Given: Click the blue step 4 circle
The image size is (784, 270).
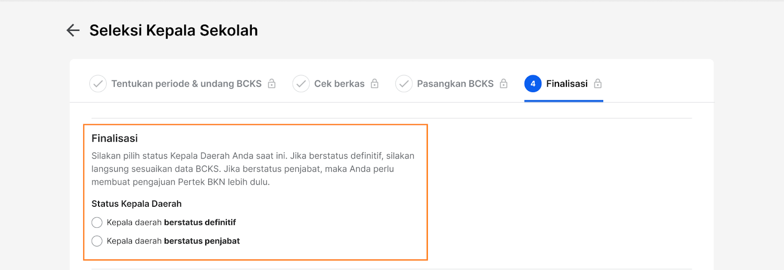Looking at the screenshot, I should (533, 84).
